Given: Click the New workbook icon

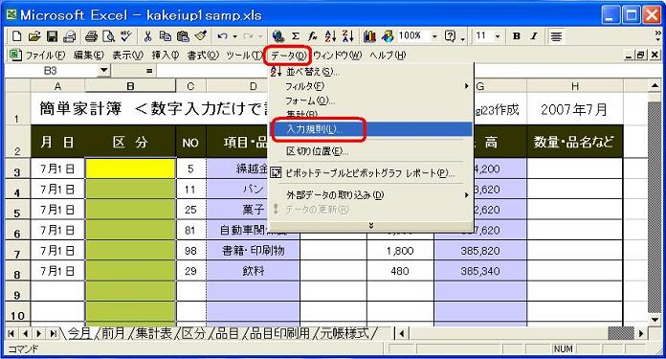Looking at the screenshot, I should tap(16, 36).
